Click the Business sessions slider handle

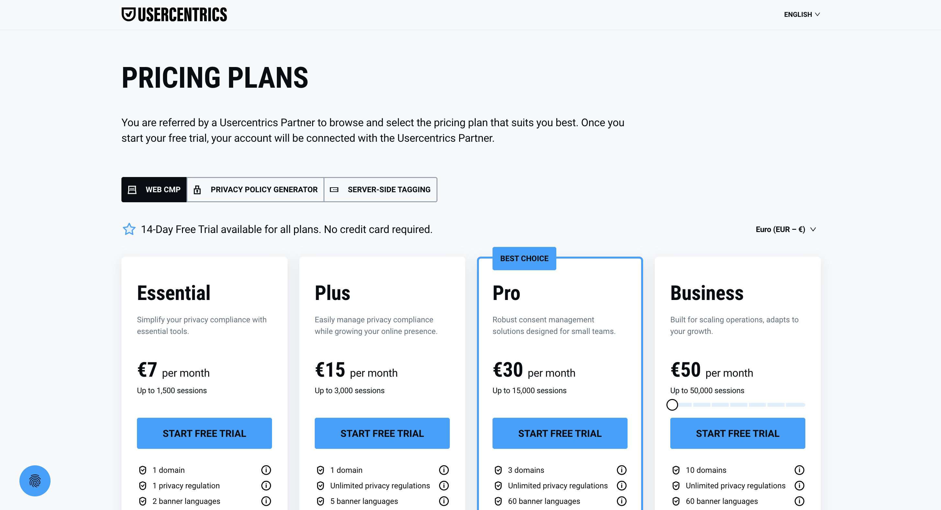[672, 405]
